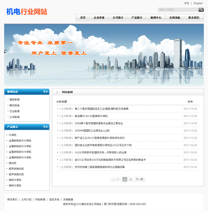Switch language to 中文

pyautogui.click(x=187, y=3)
